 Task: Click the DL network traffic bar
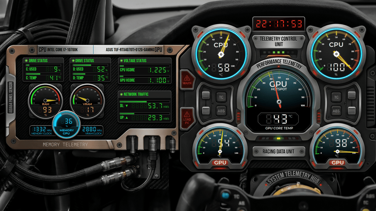tap(145, 102)
